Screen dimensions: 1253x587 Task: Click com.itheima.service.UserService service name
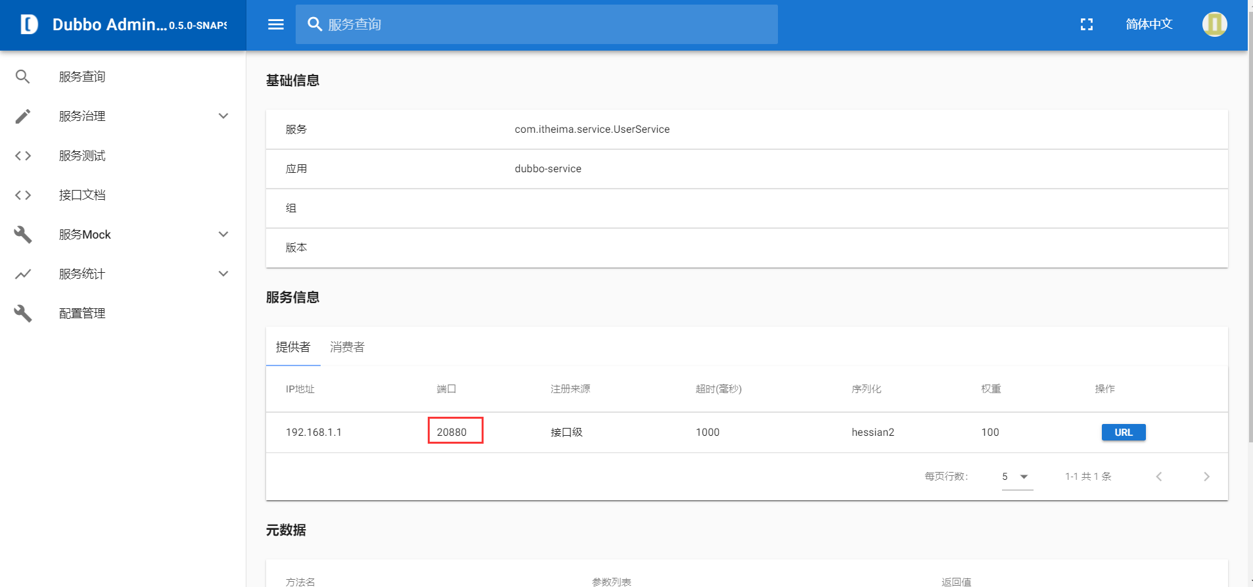pos(592,129)
